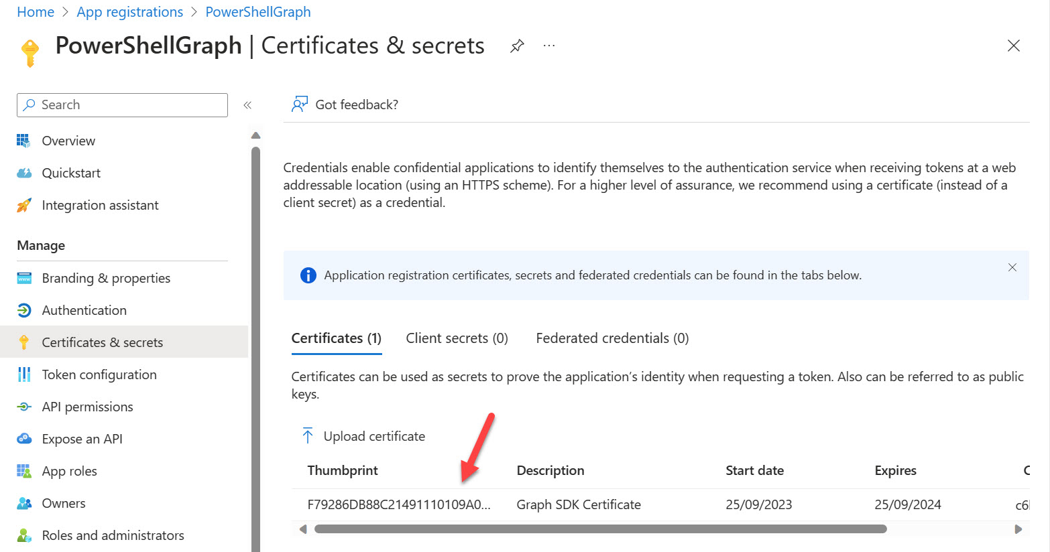
Task: Click the horizontal scrollbar below the certificate table
Action: pos(601,529)
